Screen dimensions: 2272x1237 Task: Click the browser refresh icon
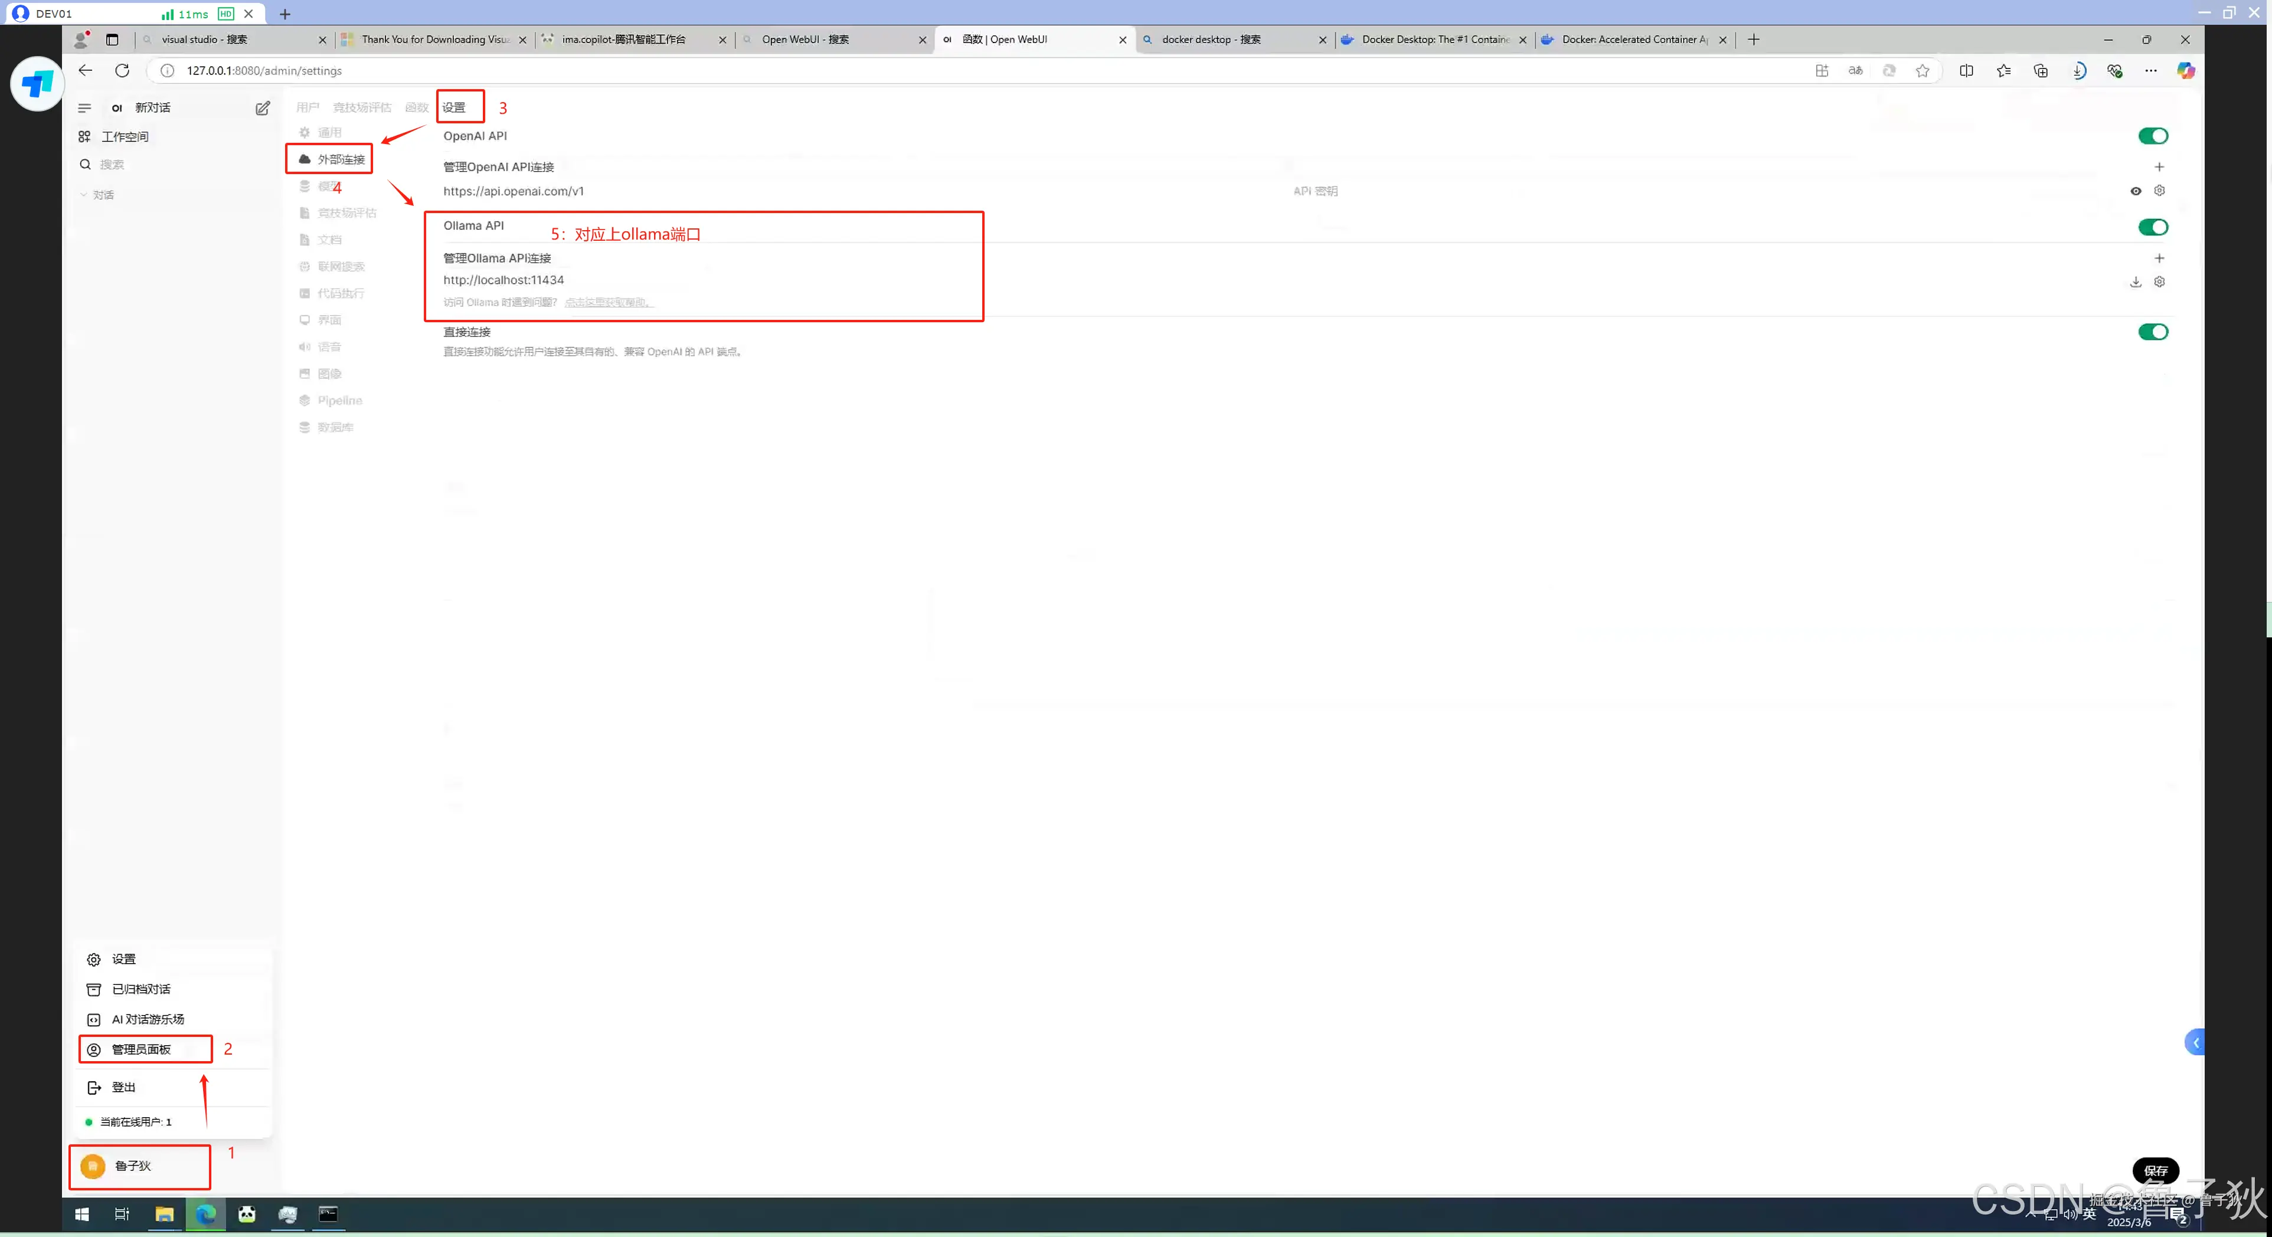(123, 71)
